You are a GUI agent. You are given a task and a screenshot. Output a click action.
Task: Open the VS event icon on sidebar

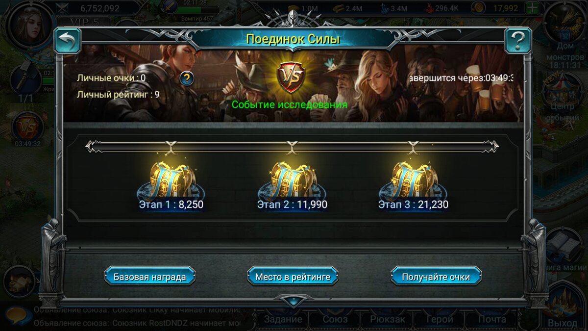(x=28, y=126)
